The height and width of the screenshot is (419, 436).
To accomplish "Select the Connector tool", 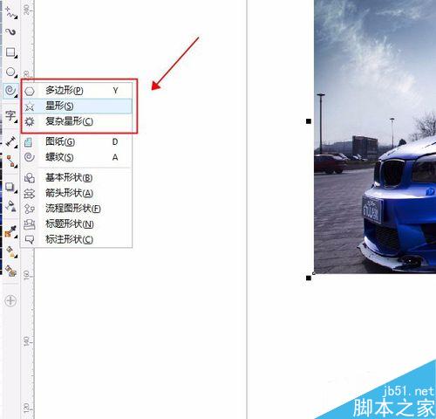I will pyautogui.click(x=11, y=161).
